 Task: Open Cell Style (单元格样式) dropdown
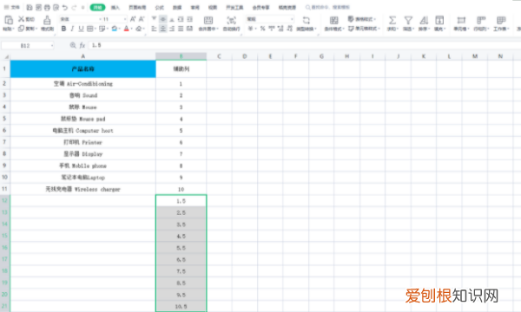tap(364, 29)
